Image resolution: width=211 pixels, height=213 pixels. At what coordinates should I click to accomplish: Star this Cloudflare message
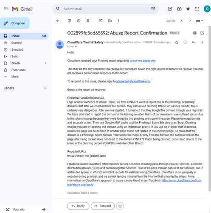(177, 42)
